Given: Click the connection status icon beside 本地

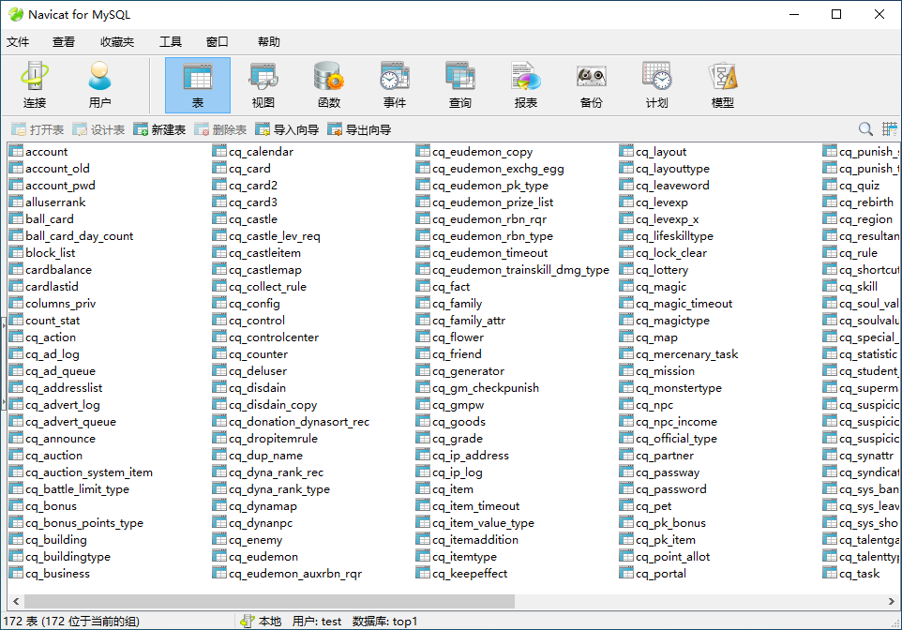Looking at the screenshot, I should [x=247, y=622].
